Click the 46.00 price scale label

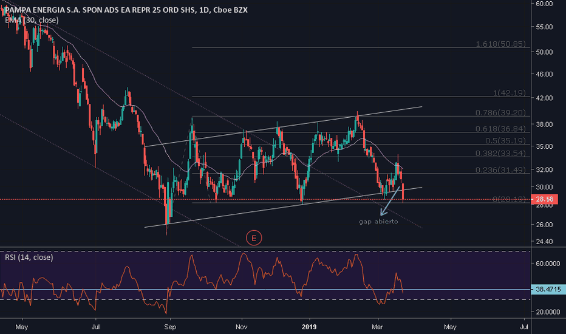(x=544, y=74)
